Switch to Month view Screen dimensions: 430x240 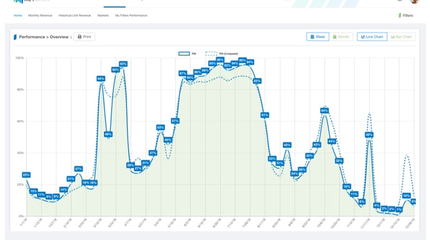point(341,37)
